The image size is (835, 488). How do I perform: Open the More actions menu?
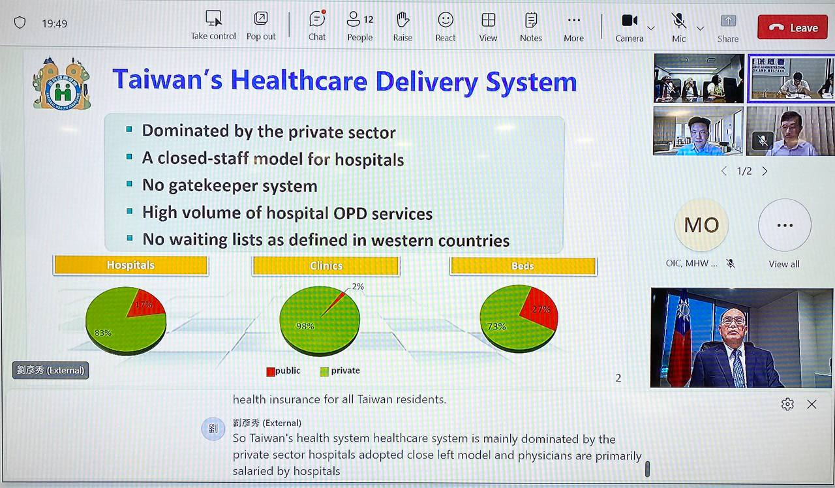574,25
